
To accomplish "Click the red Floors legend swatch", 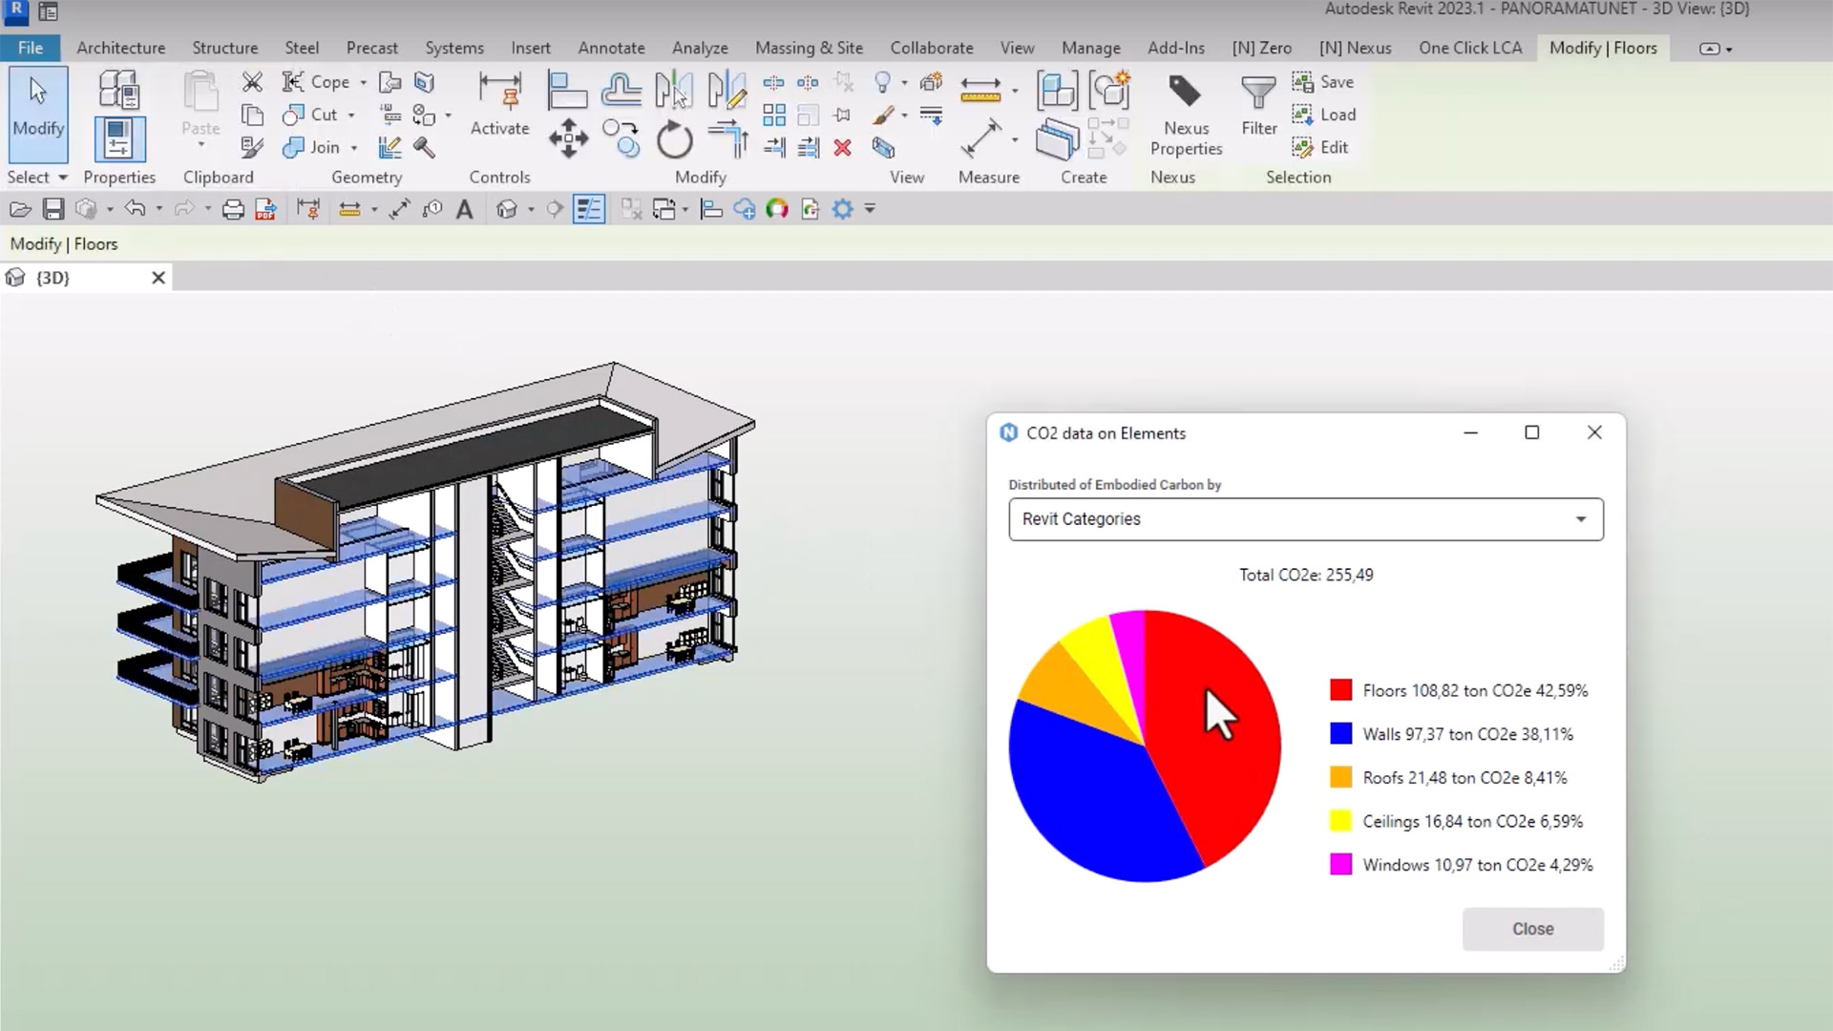I will (1340, 690).
